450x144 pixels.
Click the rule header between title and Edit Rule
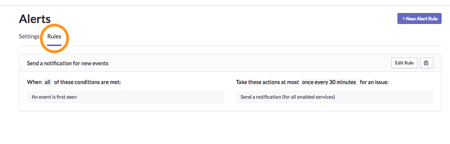coord(250,63)
